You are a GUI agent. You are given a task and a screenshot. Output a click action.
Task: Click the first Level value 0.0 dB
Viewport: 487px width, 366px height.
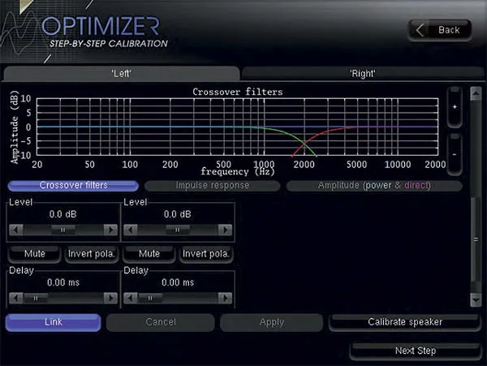(63, 214)
